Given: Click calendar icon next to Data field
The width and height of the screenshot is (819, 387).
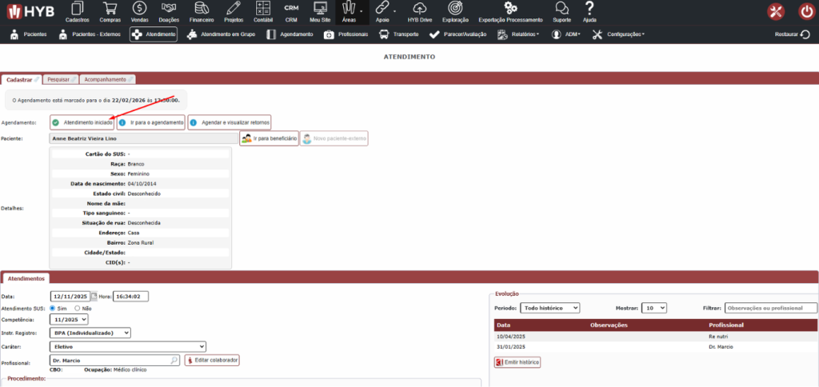Looking at the screenshot, I should [94, 296].
